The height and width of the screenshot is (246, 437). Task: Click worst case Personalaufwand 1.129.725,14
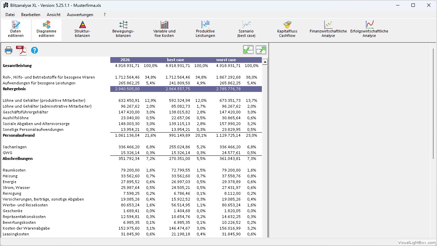click(x=228, y=135)
